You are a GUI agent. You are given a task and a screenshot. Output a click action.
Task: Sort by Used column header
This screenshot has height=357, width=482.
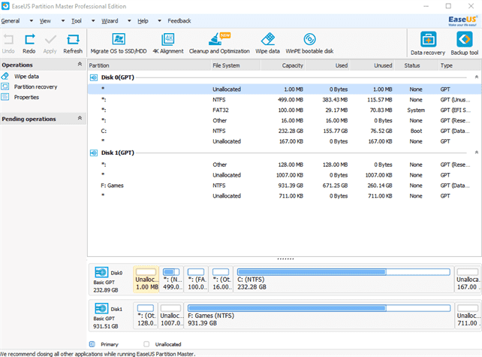pos(327,65)
